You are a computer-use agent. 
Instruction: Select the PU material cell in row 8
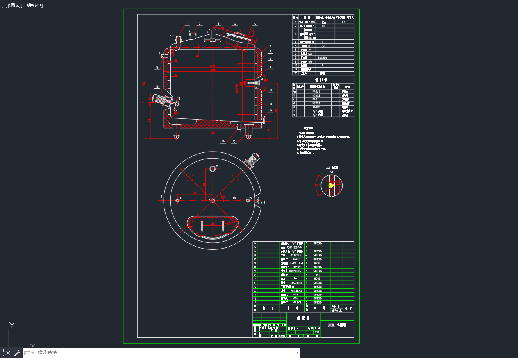pyautogui.click(x=318, y=275)
